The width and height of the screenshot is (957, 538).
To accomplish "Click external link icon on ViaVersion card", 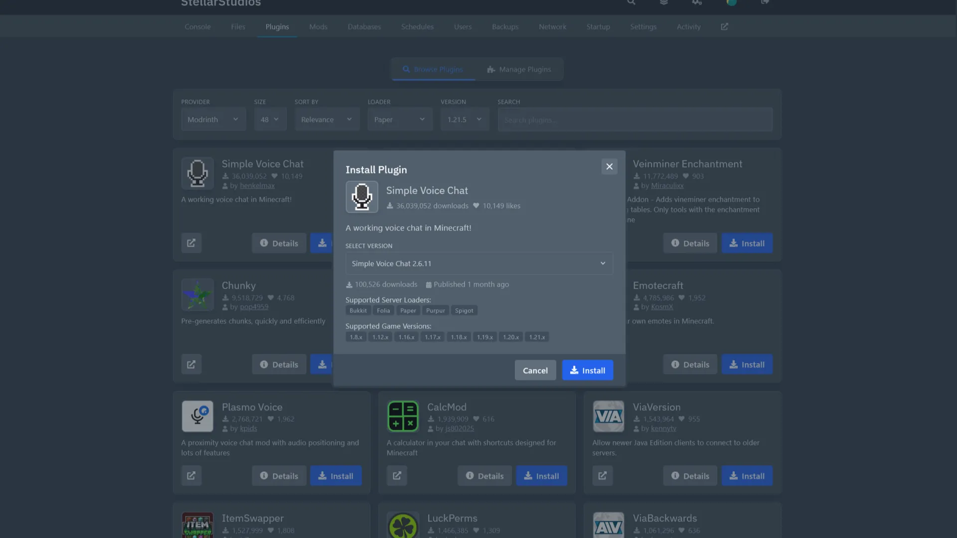I will point(602,476).
